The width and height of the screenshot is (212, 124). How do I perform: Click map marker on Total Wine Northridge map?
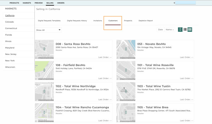tap(44, 91)
